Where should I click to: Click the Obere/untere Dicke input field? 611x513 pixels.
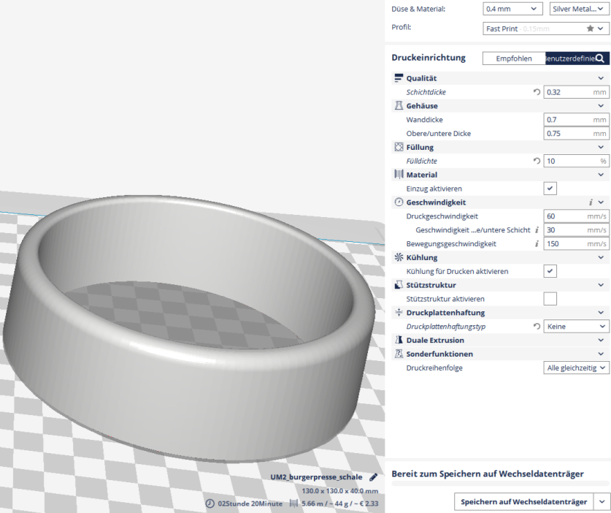click(x=576, y=134)
